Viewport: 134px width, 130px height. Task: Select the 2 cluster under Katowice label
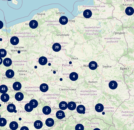[x=72, y=106]
